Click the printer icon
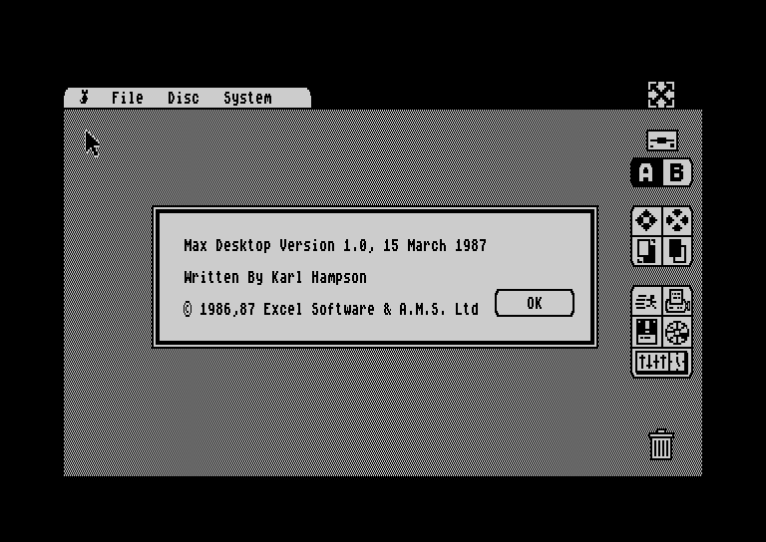Screen dimensions: 766x542 (677, 301)
